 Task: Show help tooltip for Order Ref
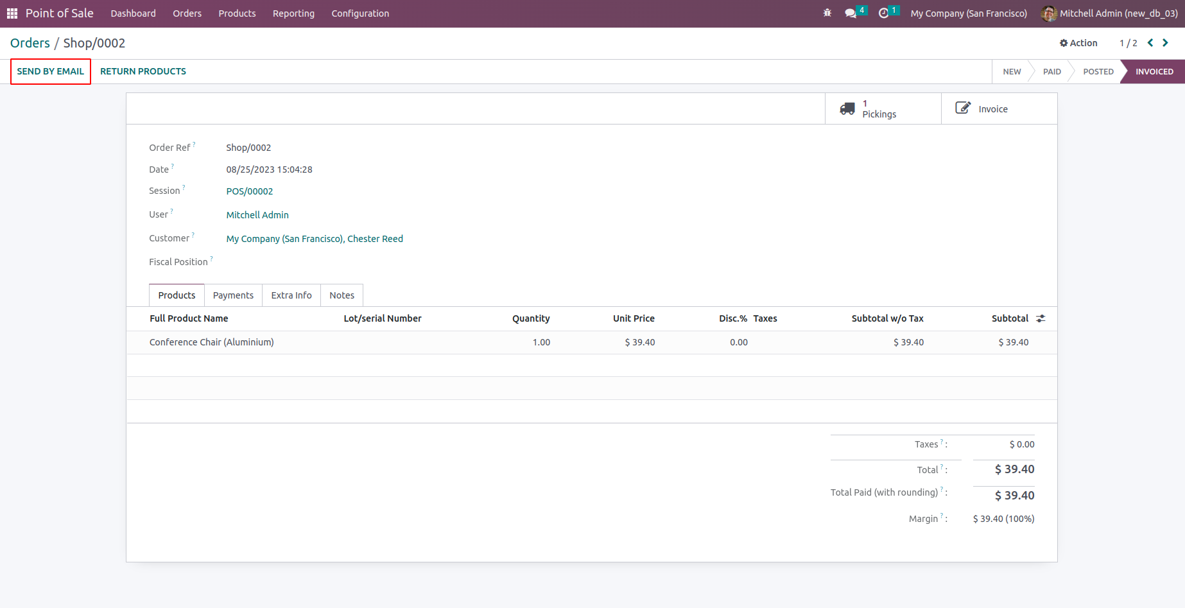pyautogui.click(x=194, y=144)
